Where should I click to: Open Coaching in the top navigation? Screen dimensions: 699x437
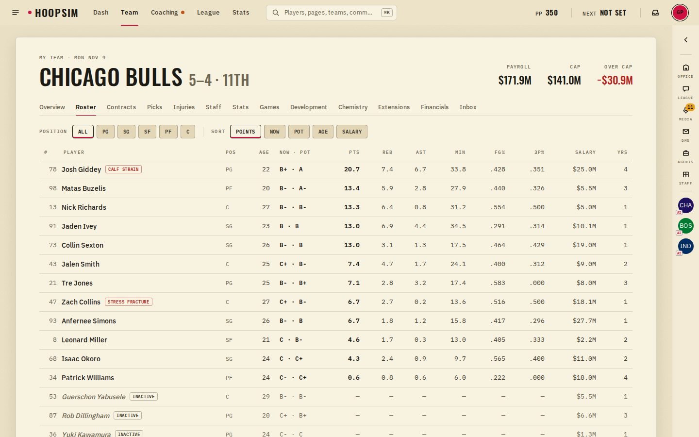coord(167,13)
